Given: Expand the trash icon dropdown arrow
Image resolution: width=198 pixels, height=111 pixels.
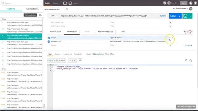Looking at the screenshot, I should click(x=41, y=15).
